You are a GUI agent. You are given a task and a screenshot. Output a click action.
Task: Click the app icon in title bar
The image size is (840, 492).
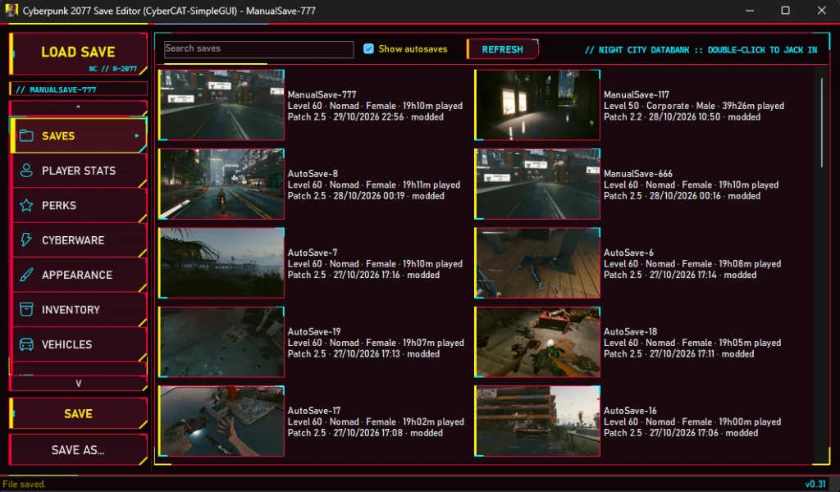(x=11, y=10)
